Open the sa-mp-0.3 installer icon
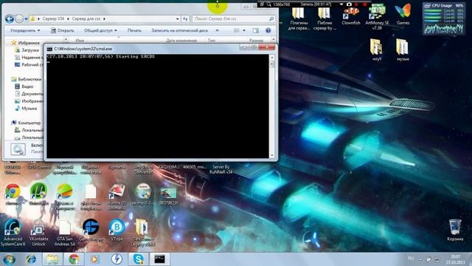 pos(142,194)
